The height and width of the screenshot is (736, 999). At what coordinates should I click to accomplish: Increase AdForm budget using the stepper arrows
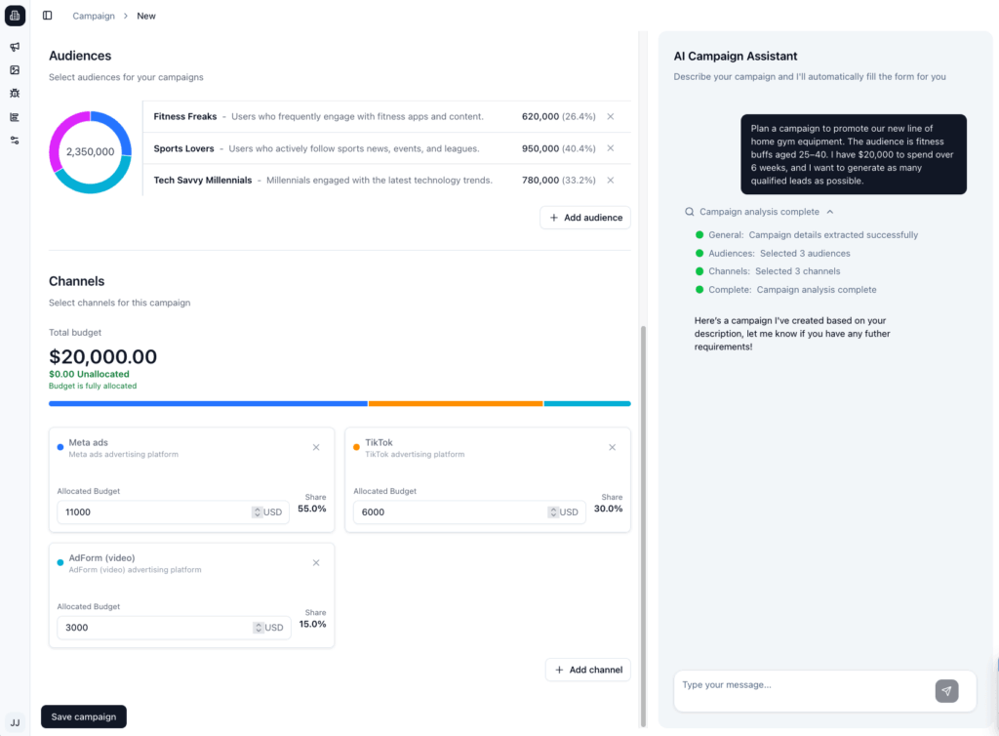[257, 625]
